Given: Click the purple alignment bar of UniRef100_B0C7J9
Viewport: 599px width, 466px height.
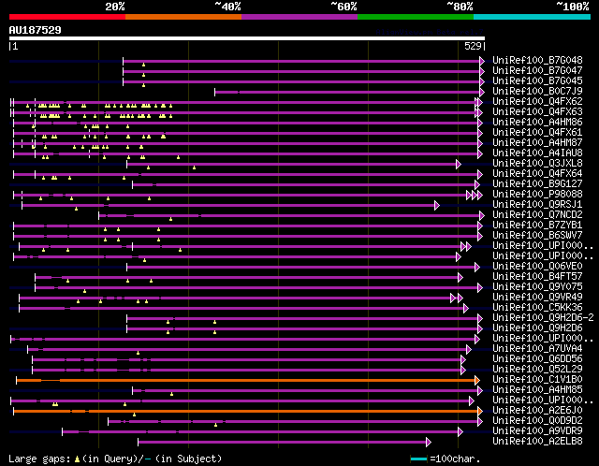Looking at the screenshot, I should tap(349, 92).
